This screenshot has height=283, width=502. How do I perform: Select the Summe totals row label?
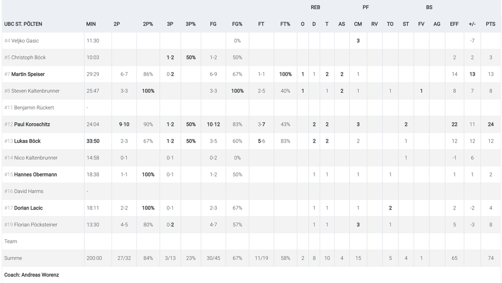pos(13,258)
